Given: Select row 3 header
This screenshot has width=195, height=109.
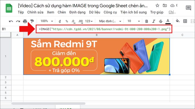Looking at the screenshot, I should pos(6,82).
